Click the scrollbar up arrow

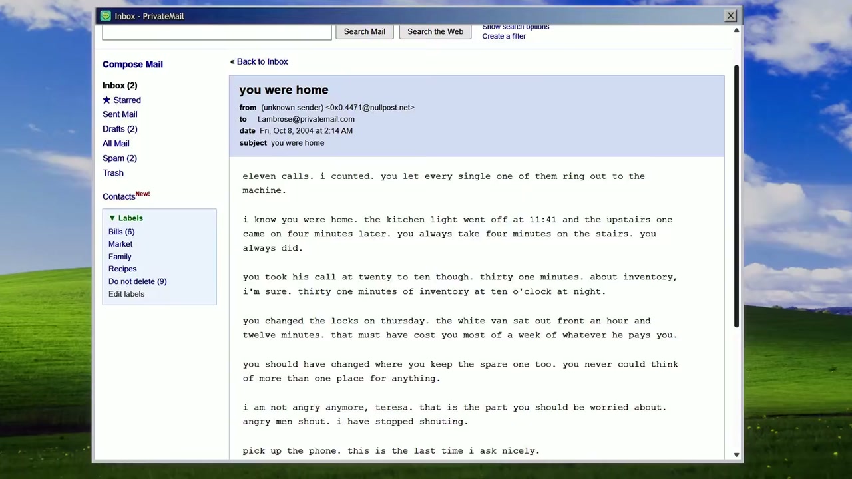736,31
